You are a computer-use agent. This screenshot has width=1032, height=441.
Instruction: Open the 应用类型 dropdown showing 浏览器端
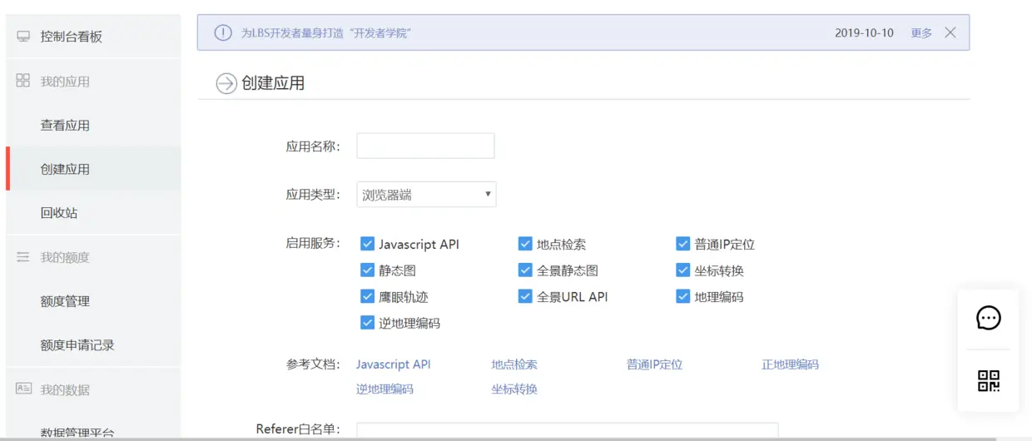426,195
